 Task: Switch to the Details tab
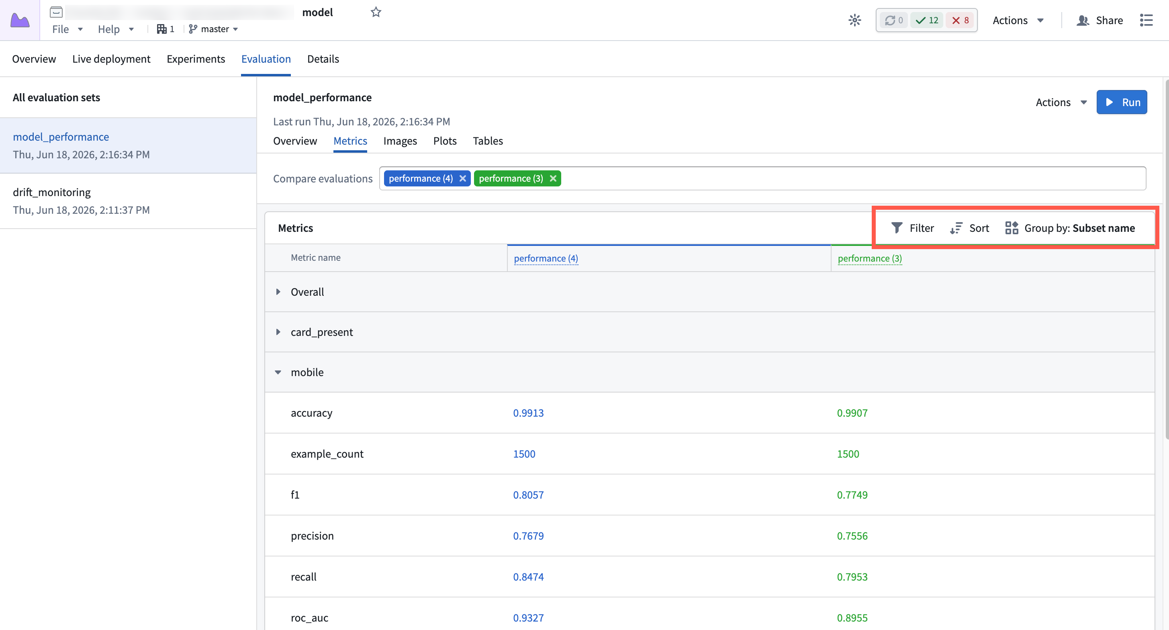[323, 59]
